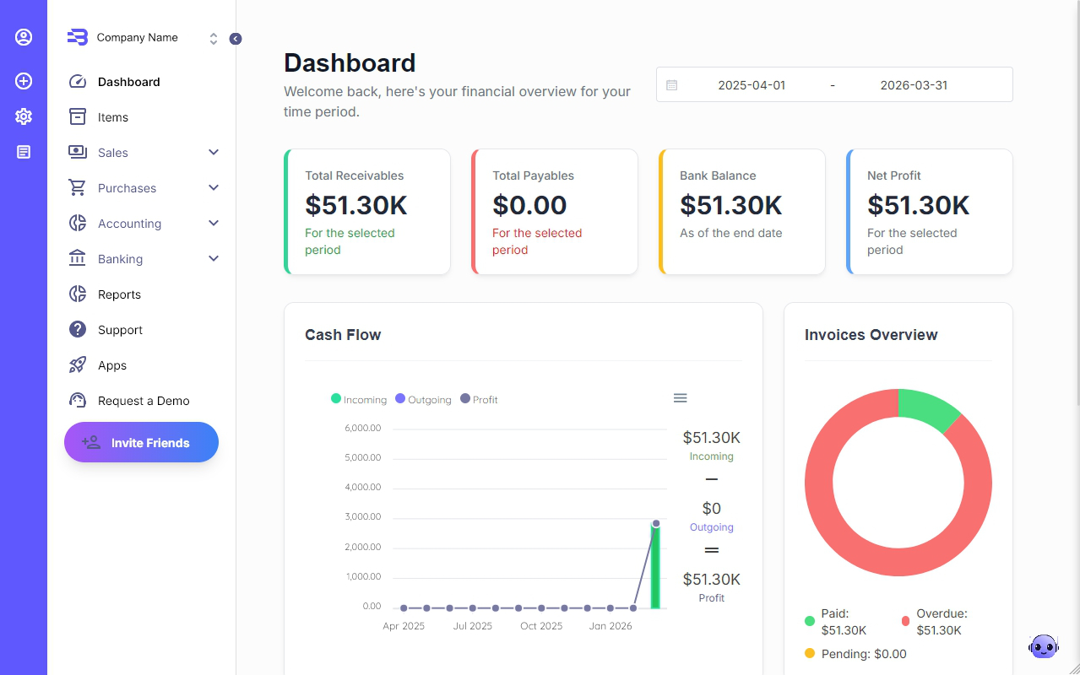This screenshot has height=675, width=1080.
Task: Toggle the Incoming series in chart legend
Action: tap(359, 399)
